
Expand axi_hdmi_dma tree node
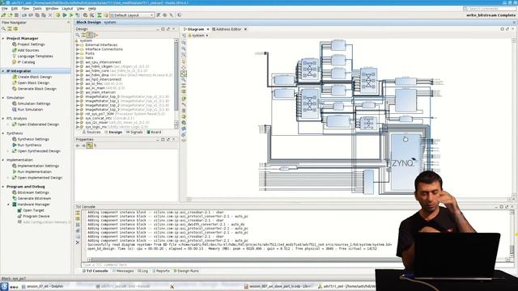pyautogui.click(x=78, y=75)
